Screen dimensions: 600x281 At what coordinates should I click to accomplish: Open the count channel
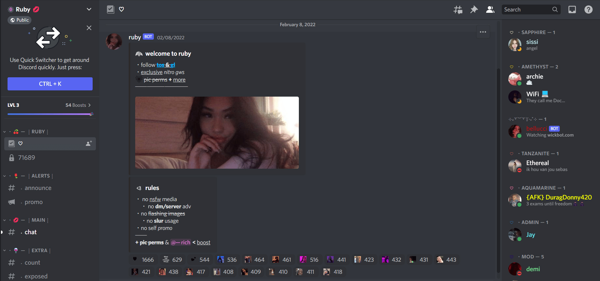coord(50,263)
